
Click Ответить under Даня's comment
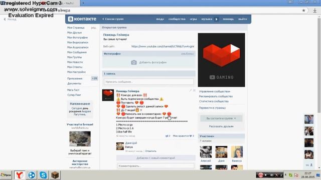pyautogui.click(x=150, y=151)
